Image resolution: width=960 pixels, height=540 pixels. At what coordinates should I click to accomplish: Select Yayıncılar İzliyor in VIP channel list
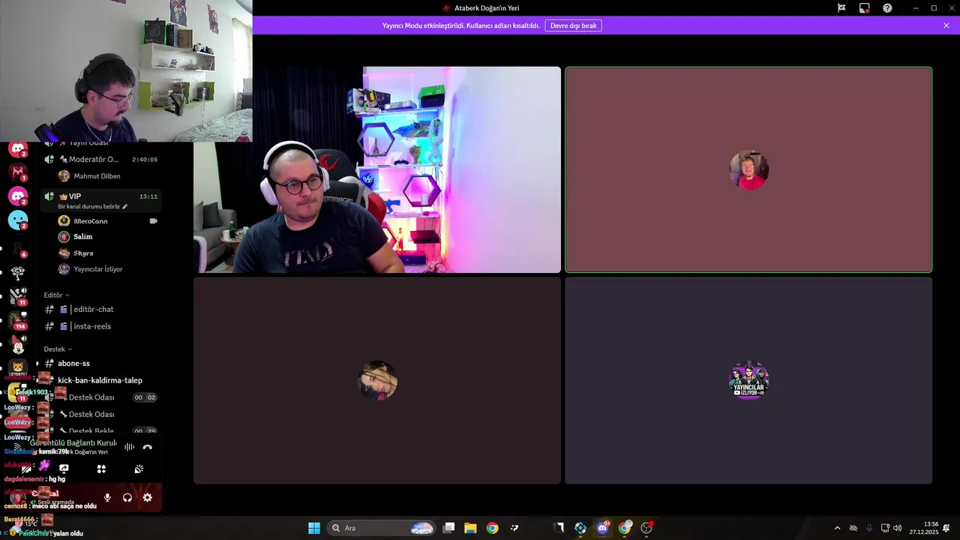click(x=97, y=269)
